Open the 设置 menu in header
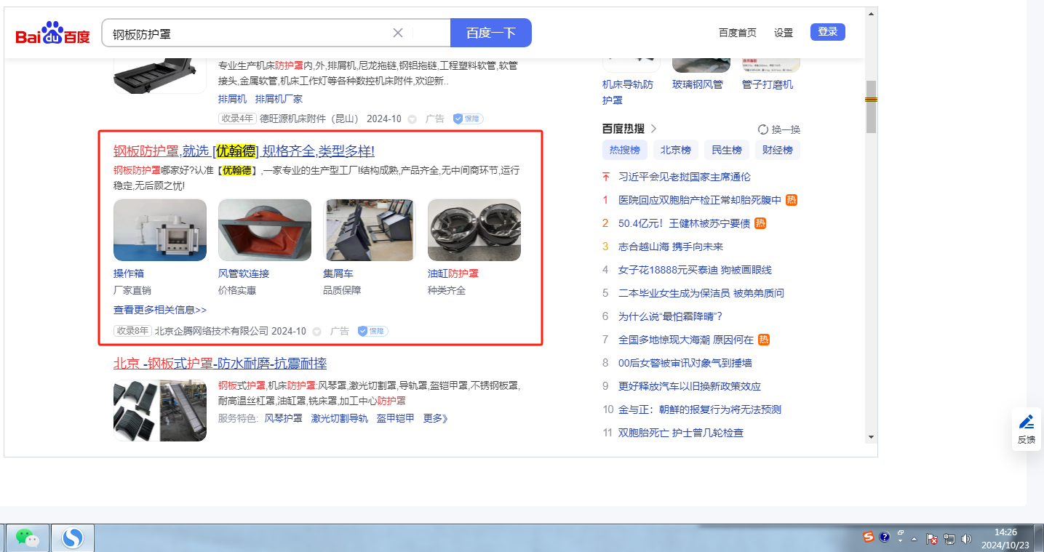This screenshot has height=552, width=1044. point(784,33)
